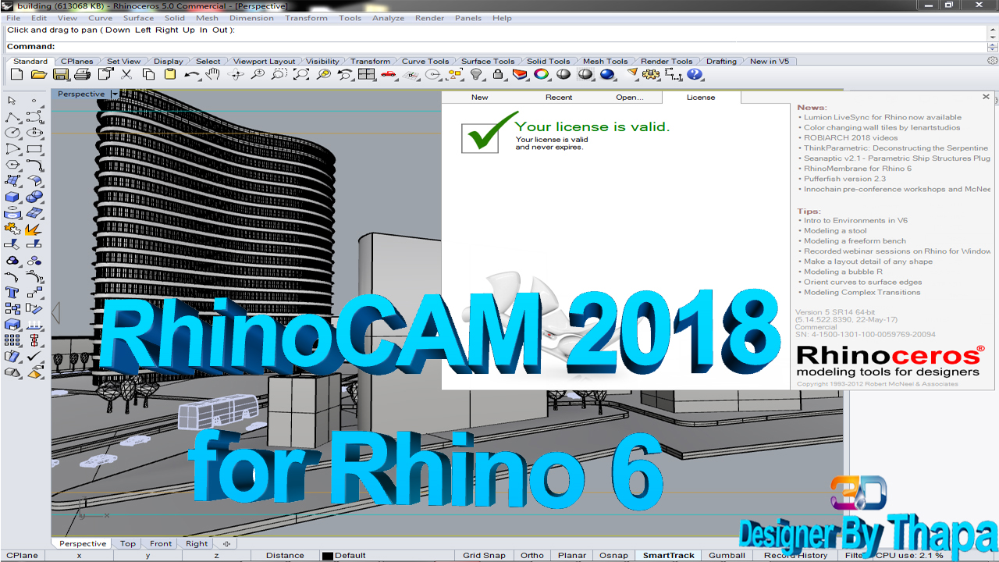Open the Recent tab in the splash window

[x=559, y=98]
